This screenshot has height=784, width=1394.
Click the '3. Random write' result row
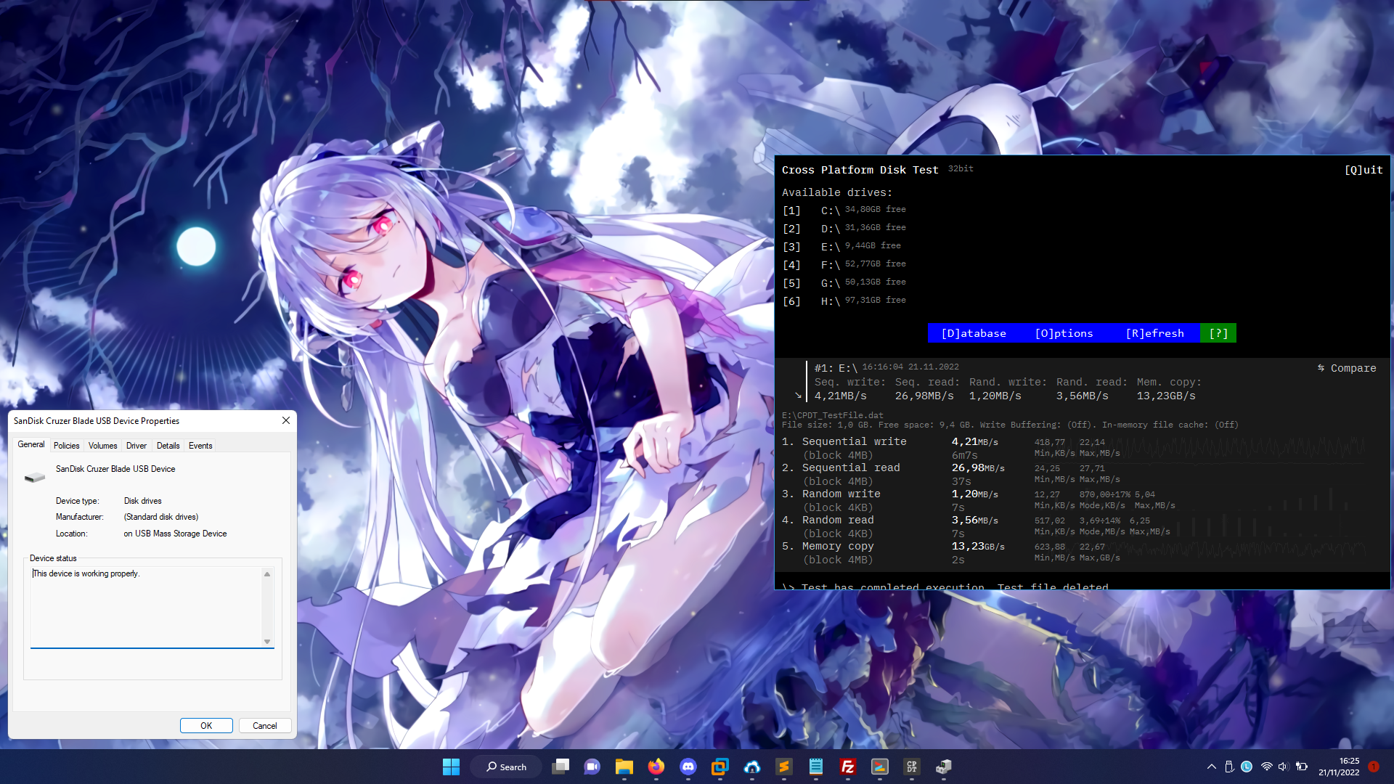tap(1075, 500)
